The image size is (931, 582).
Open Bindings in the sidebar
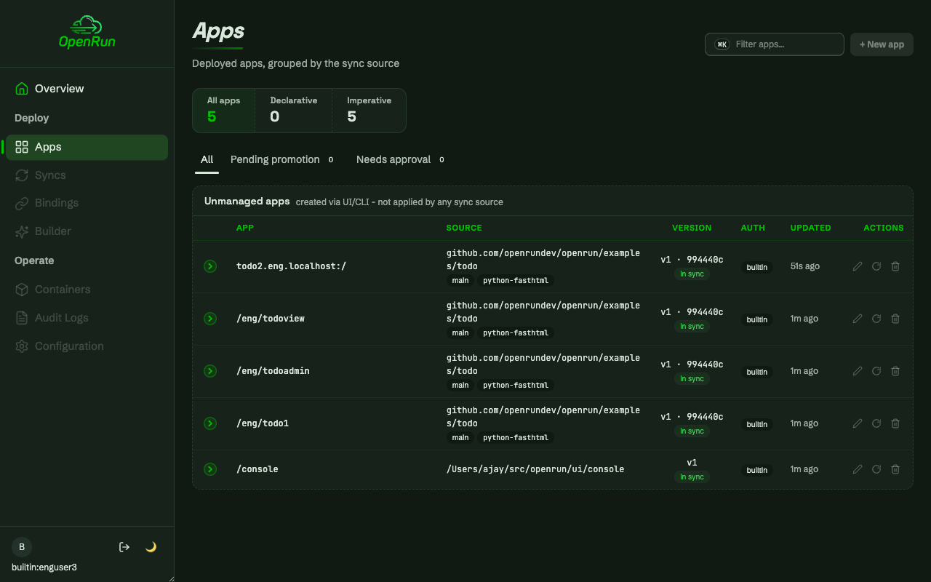point(87,203)
